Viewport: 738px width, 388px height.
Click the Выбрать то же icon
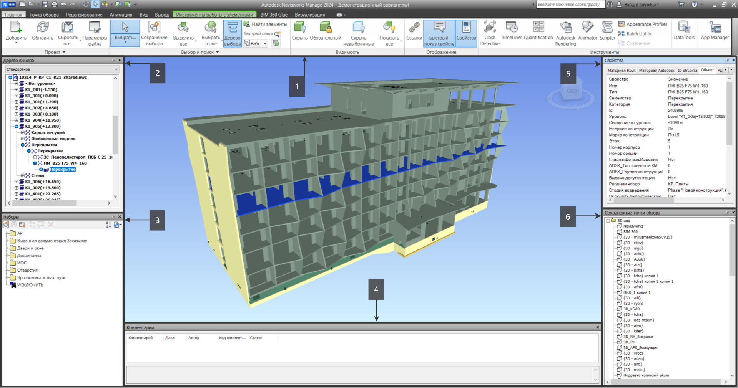coord(211,27)
